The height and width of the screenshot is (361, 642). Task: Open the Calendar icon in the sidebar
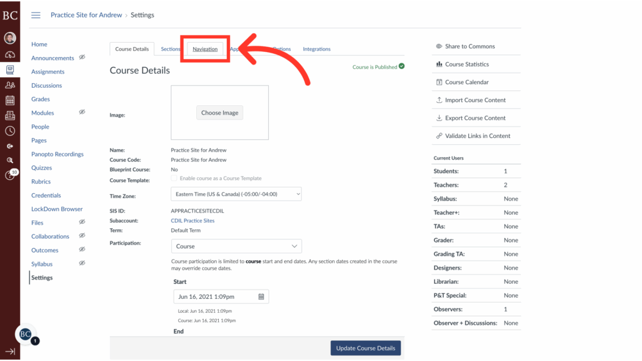coord(9,100)
